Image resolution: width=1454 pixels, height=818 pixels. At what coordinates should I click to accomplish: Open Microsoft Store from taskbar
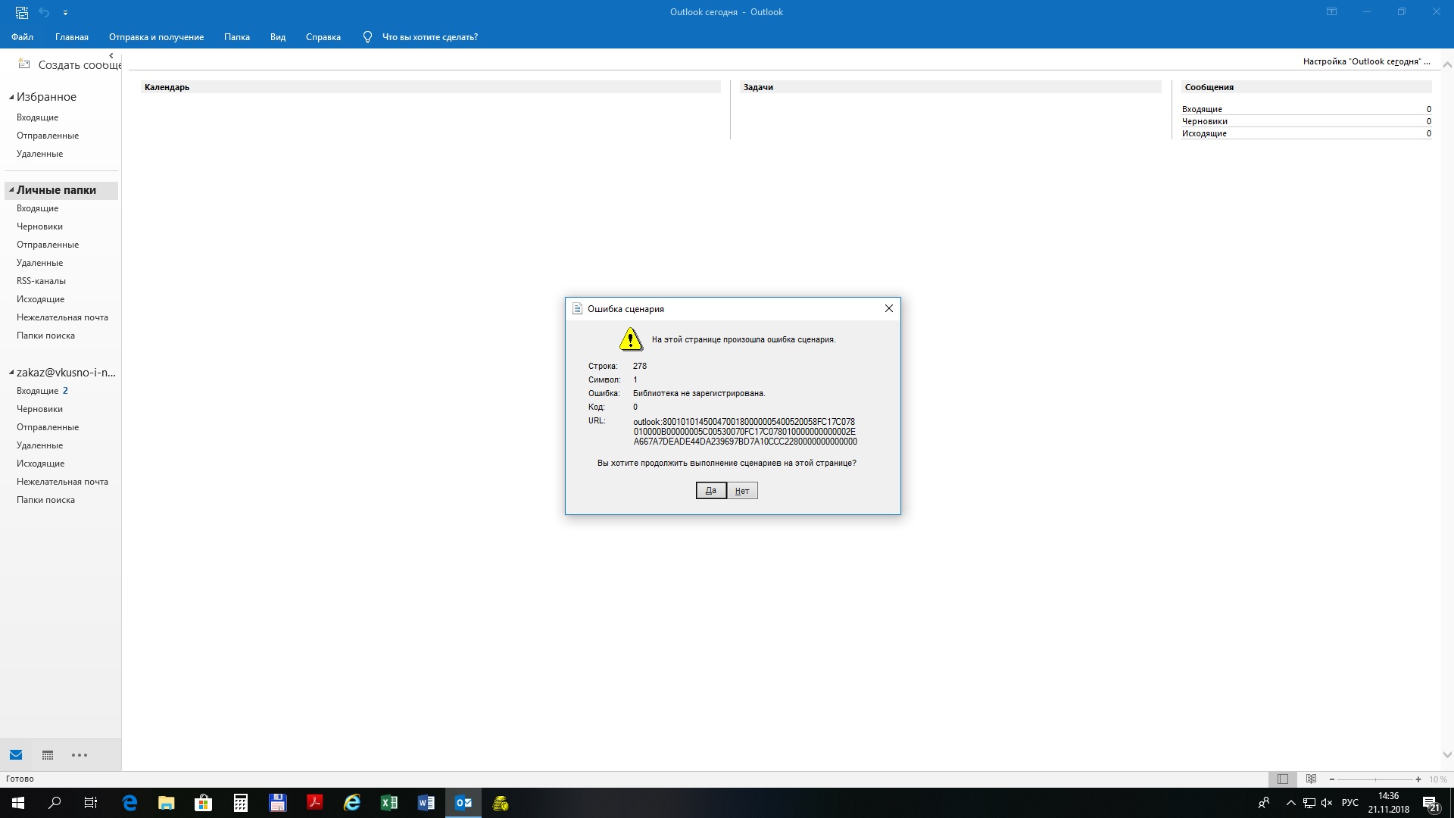204,803
